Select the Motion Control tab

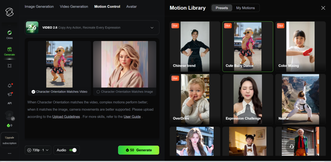click(x=107, y=6)
